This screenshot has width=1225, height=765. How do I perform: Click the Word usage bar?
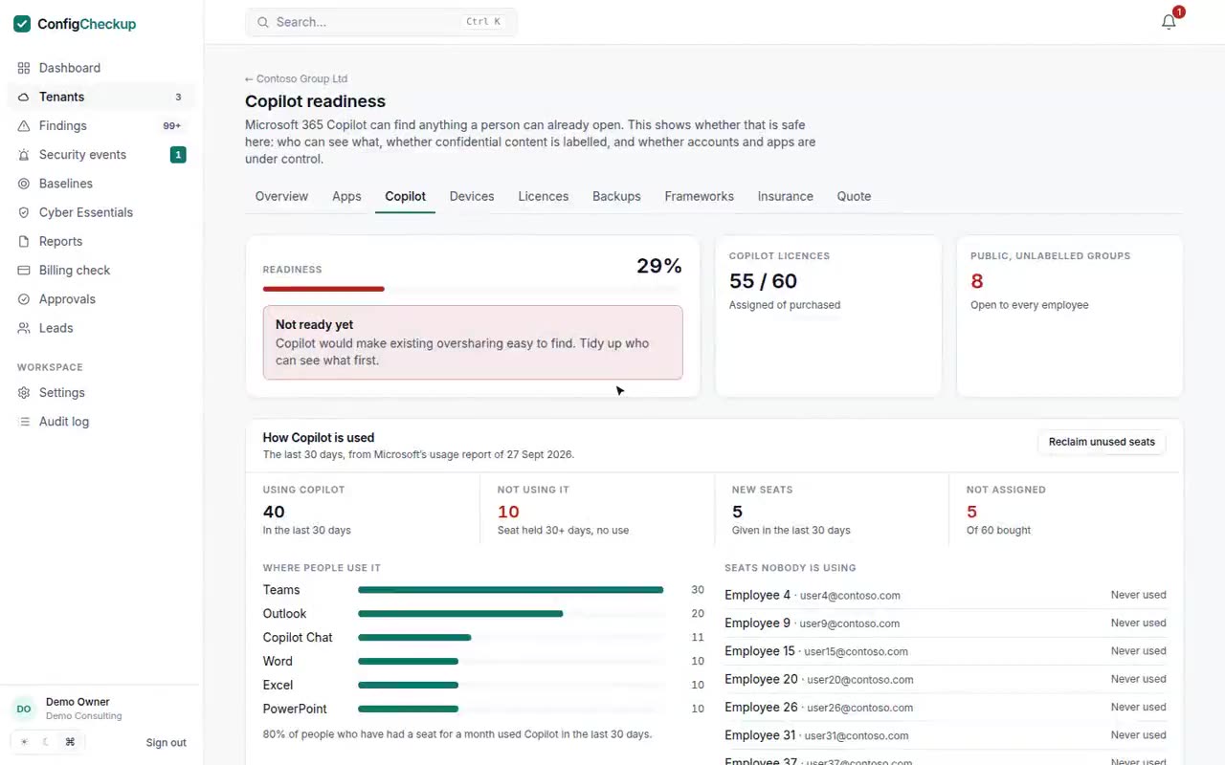(x=408, y=662)
